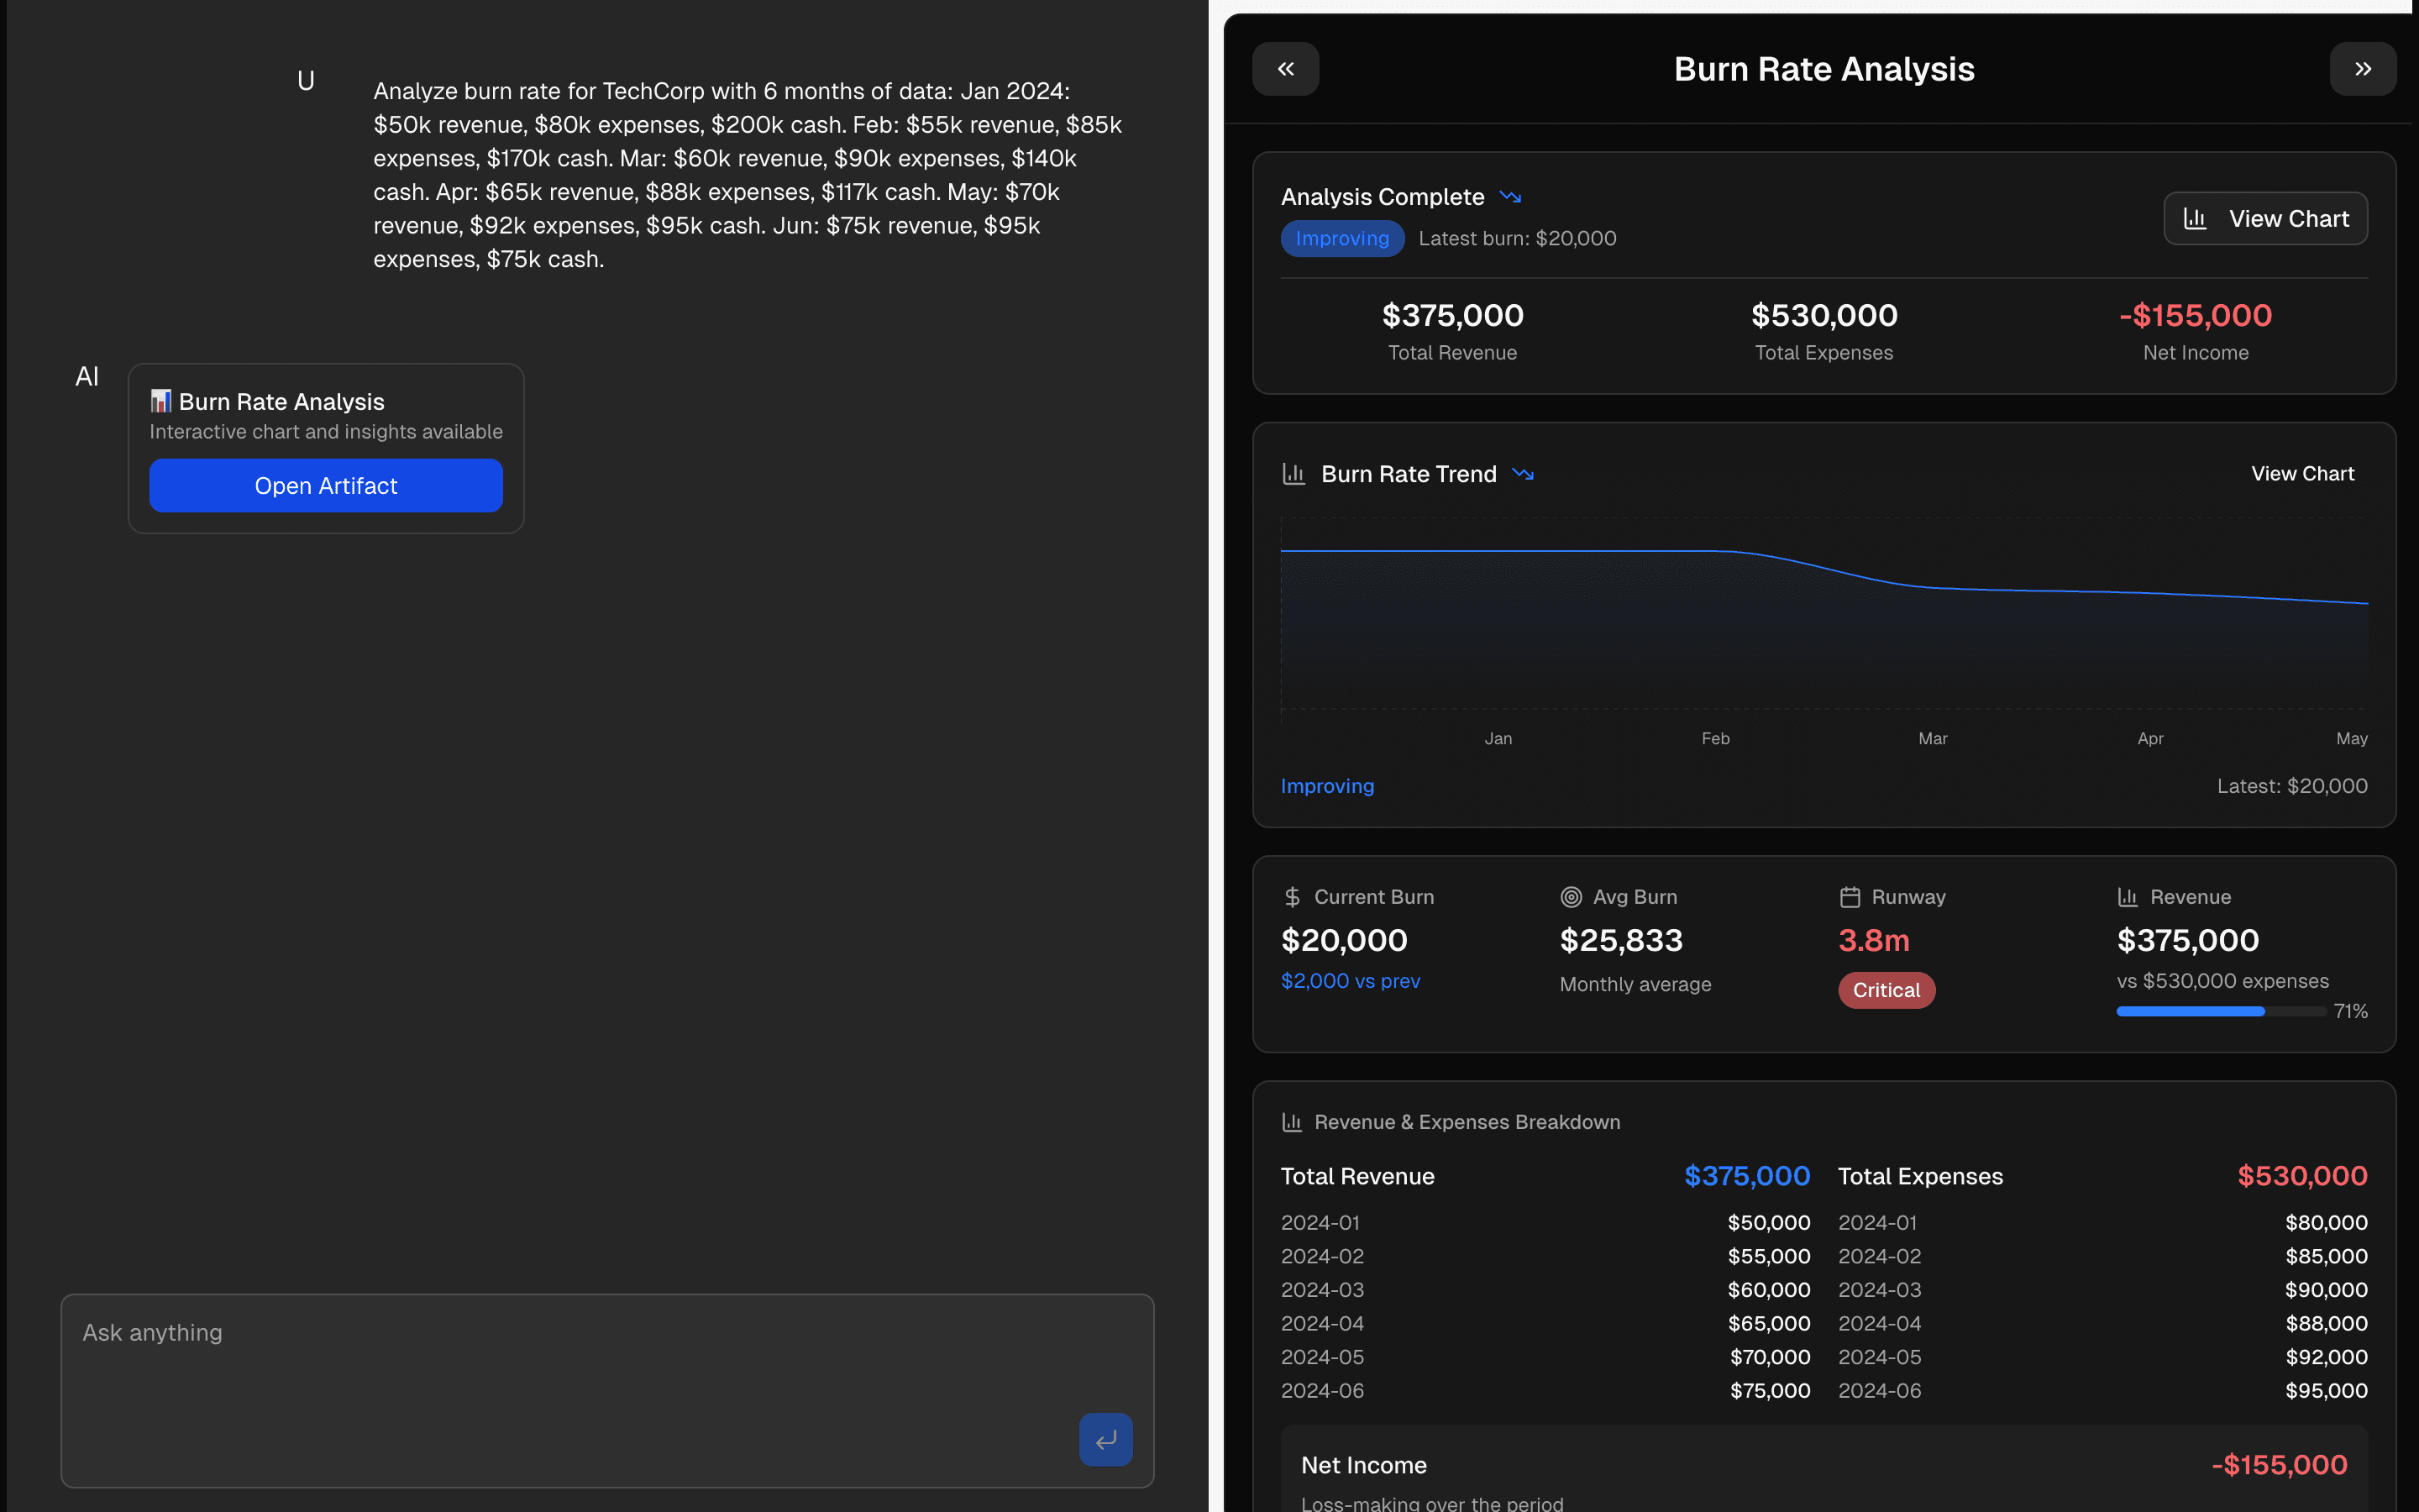Image resolution: width=2419 pixels, height=1512 pixels.
Task: Click View Chart link in Burn Rate Trend card
Action: click(2302, 474)
